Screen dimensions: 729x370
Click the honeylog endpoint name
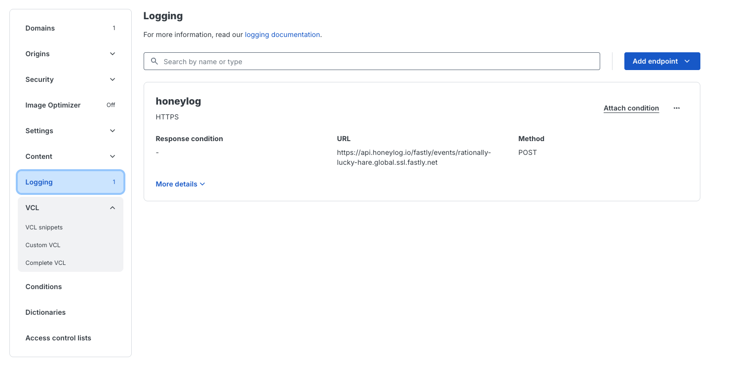point(178,101)
